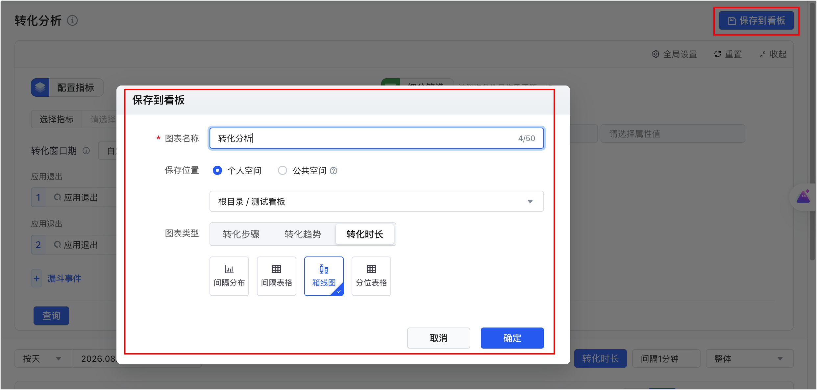Screen dimensions: 817x390
Task: Click search icon in step 1 应用退出
Action: 58,197
